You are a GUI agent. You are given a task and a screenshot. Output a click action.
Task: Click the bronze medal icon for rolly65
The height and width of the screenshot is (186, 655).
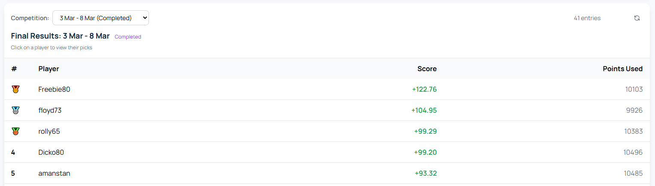(x=15, y=131)
